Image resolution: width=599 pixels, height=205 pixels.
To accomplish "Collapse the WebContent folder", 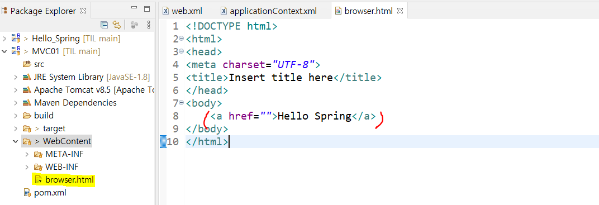I will (16, 141).
